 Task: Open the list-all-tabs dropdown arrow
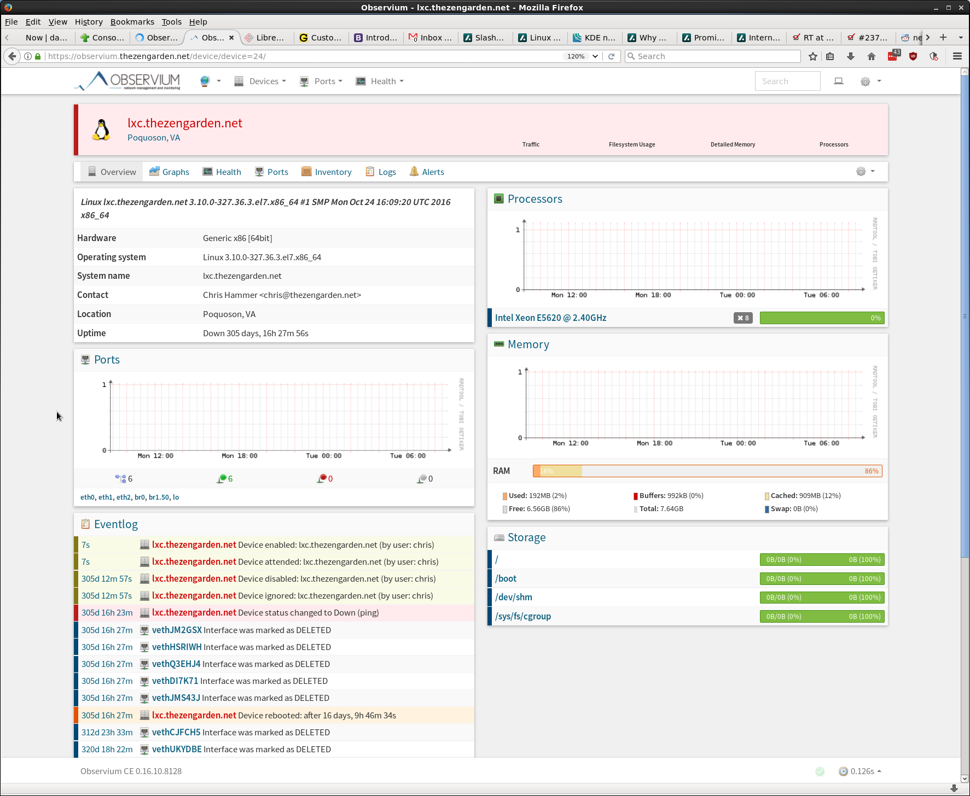point(961,37)
